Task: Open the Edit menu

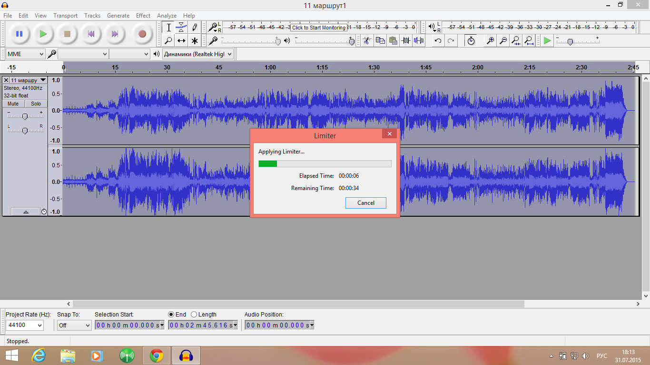Action: point(23,16)
